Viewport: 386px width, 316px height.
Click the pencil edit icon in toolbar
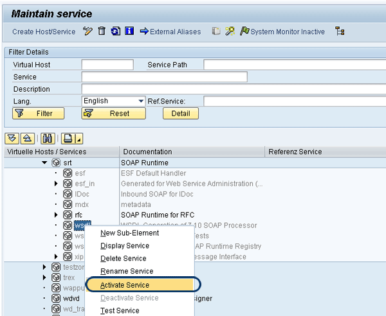pyautogui.click(x=88, y=31)
